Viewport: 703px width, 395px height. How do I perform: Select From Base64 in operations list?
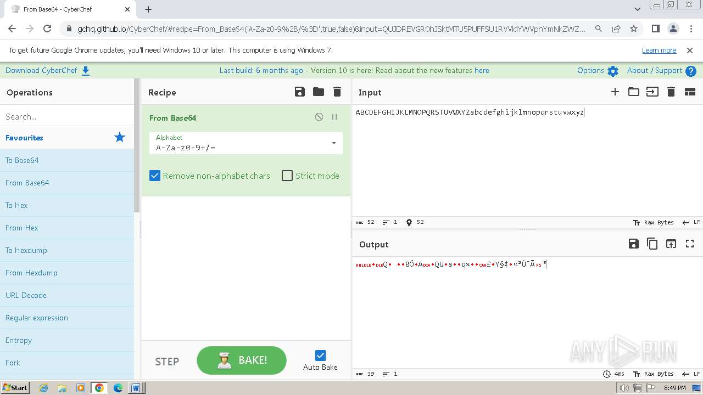pos(67,183)
